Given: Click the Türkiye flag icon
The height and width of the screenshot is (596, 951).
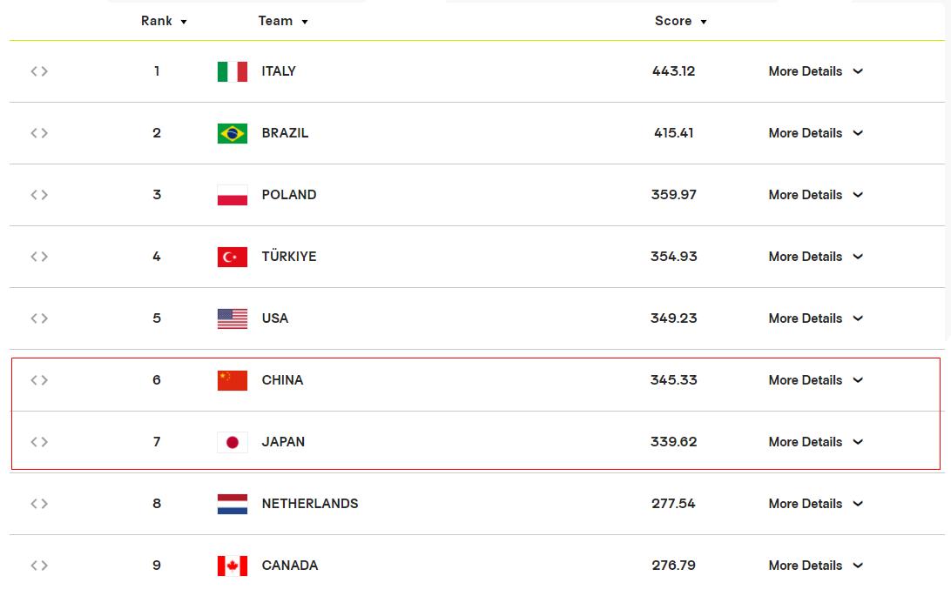Looking at the screenshot, I should 233,257.
